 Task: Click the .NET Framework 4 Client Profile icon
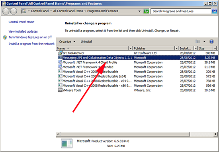click(60, 62)
